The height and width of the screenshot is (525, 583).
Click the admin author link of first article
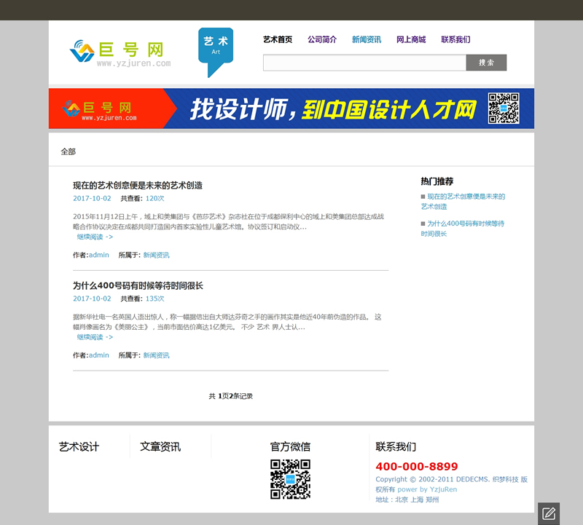point(98,255)
